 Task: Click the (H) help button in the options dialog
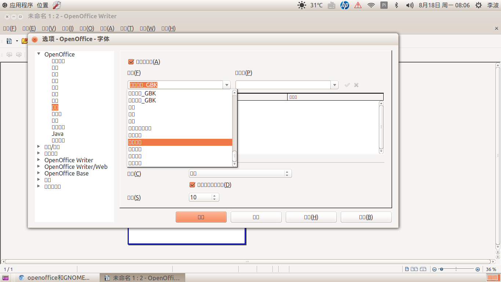pyautogui.click(x=311, y=217)
